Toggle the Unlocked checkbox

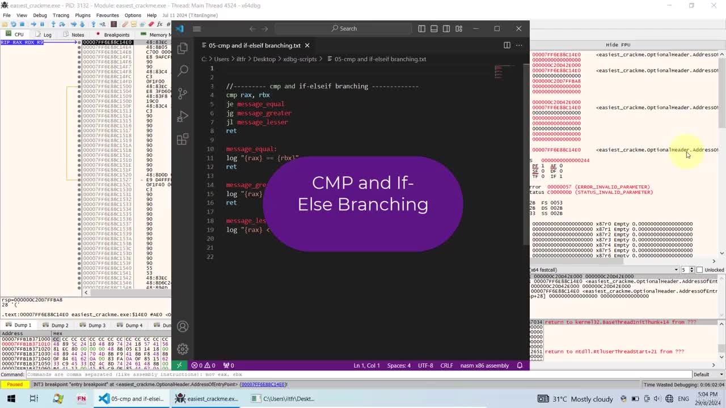coord(699,270)
